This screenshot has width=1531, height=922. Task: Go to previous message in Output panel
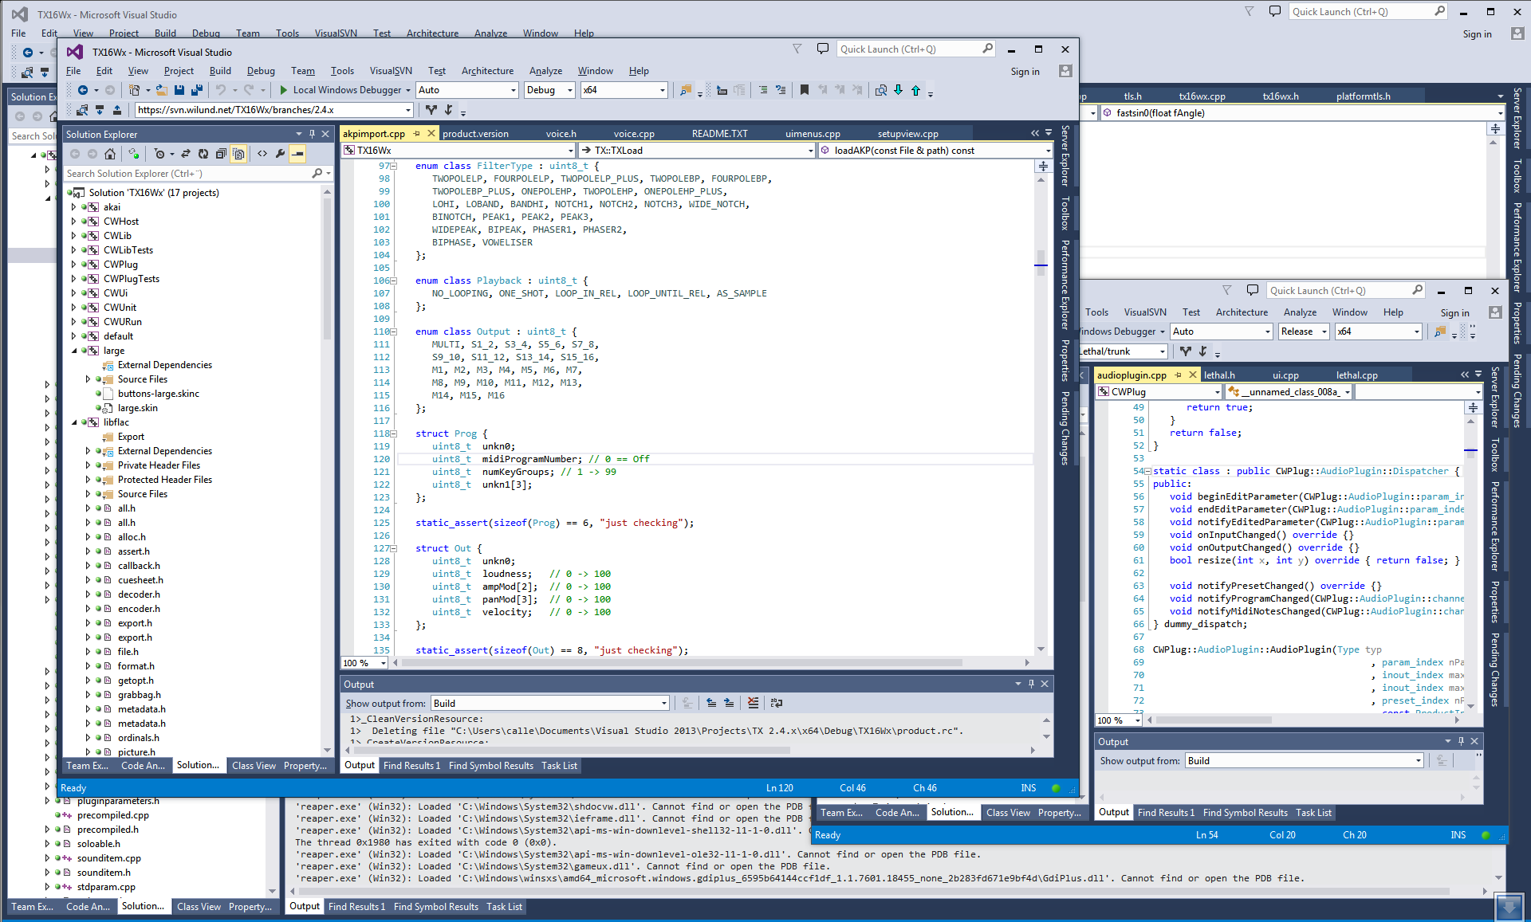coord(711,703)
